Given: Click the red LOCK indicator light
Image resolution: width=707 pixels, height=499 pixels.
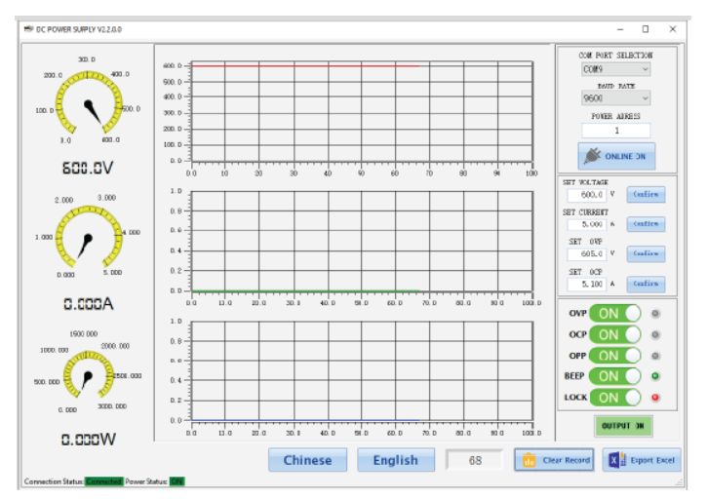Looking at the screenshot, I should [656, 398].
